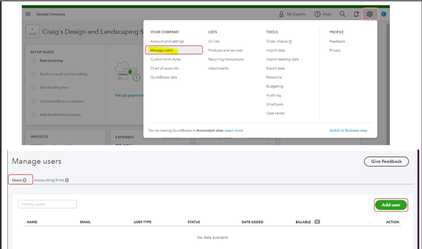Open QuickBooks labs
The width and height of the screenshot is (422, 249).
tap(163, 77)
